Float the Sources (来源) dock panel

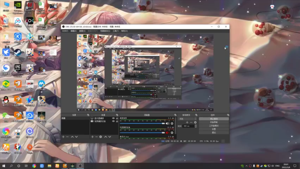pos(117,115)
